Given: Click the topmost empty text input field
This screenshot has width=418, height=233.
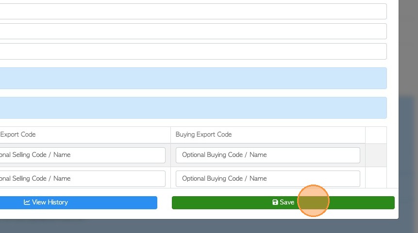Looking at the screenshot, I should click(193, 12).
